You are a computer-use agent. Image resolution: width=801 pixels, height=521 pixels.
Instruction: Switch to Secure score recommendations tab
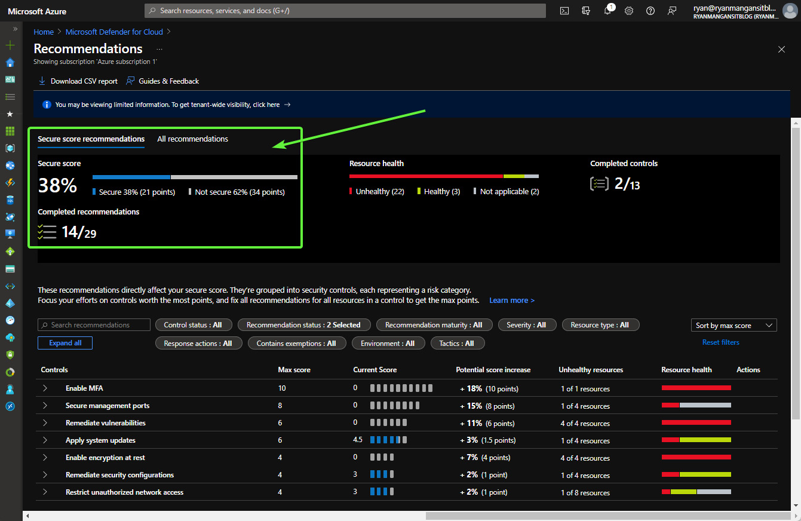point(91,139)
